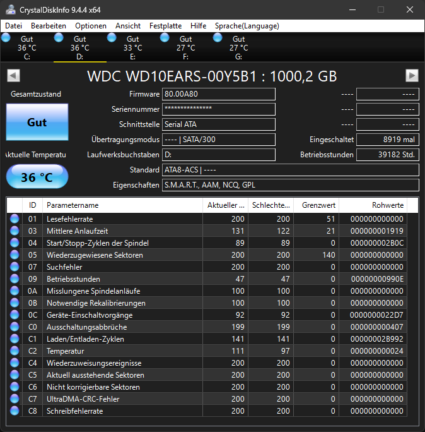Click raw value 000000000407
The image size is (425, 432).
point(377,327)
